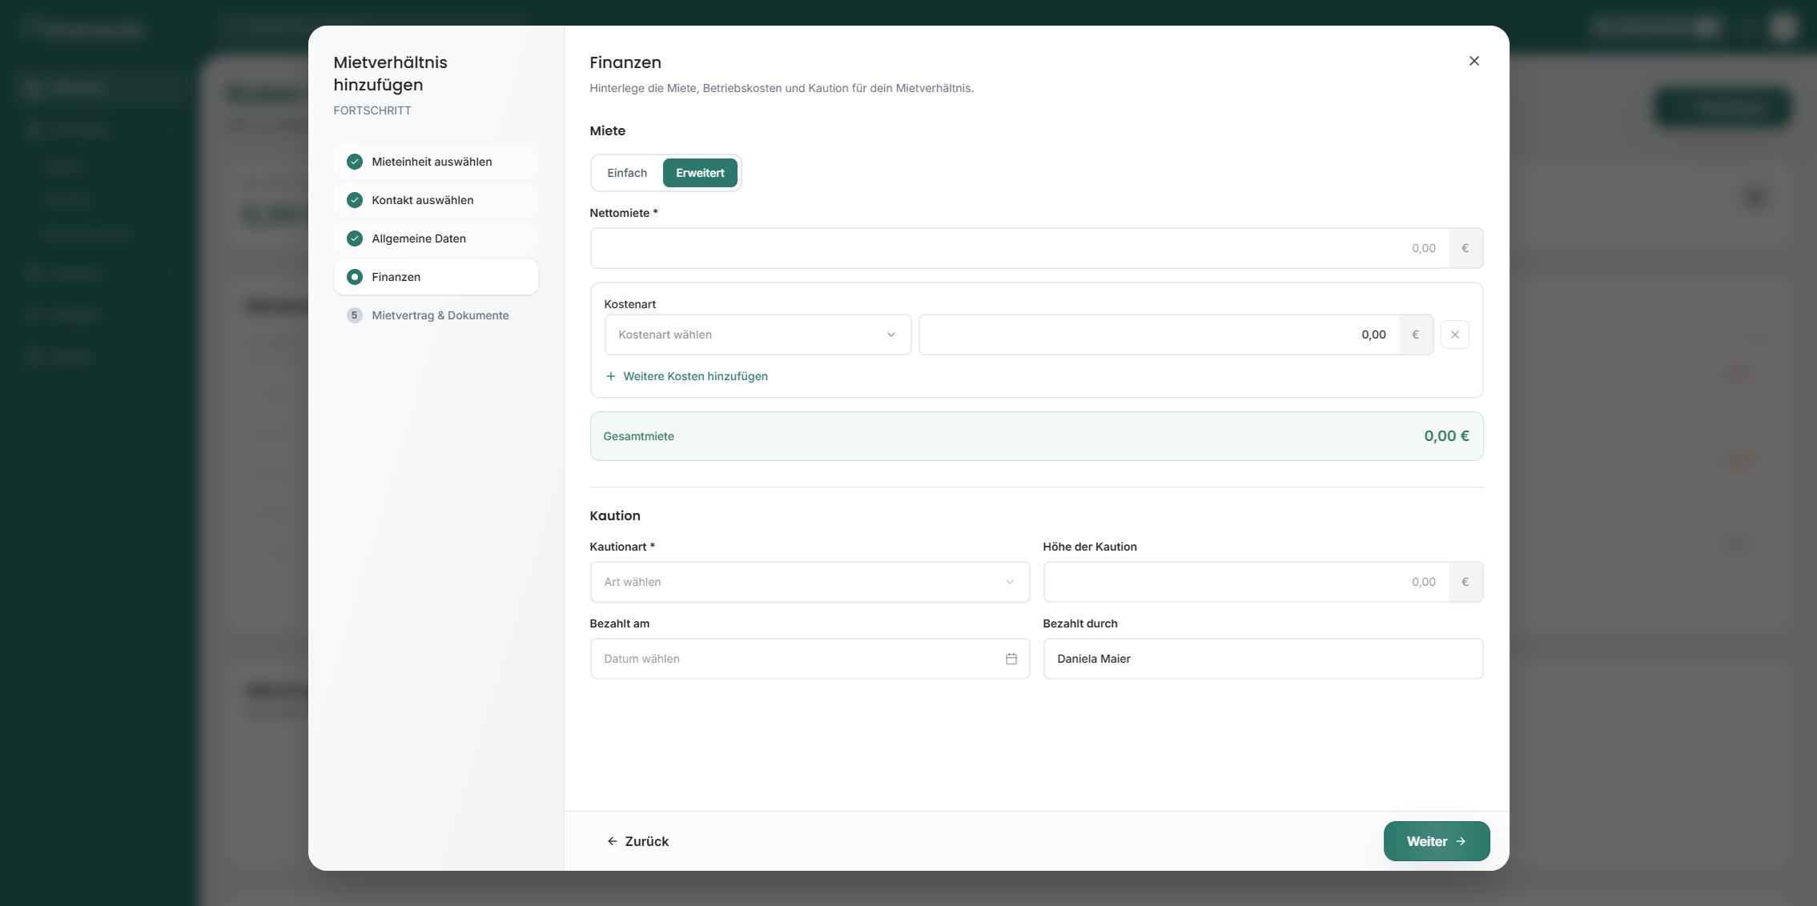This screenshot has width=1817, height=906.
Task: Click the plus icon before Weitere Kosten hinzufügen
Action: pyautogui.click(x=611, y=376)
